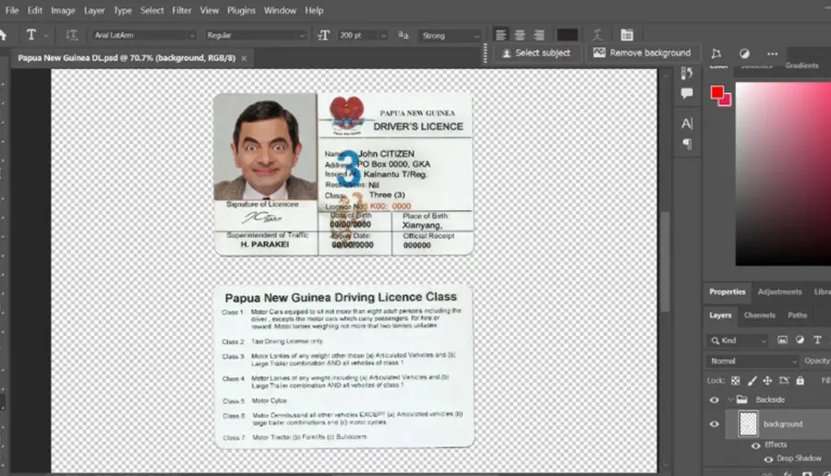Filter layers by type layer icon

pyautogui.click(x=817, y=339)
